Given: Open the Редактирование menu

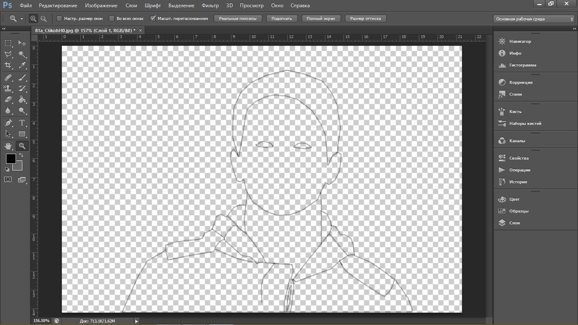Looking at the screenshot, I should (58, 6).
